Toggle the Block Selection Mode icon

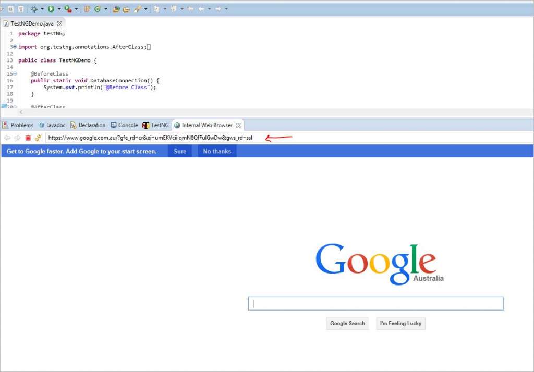pyautogui.click(x=10, y=9)
